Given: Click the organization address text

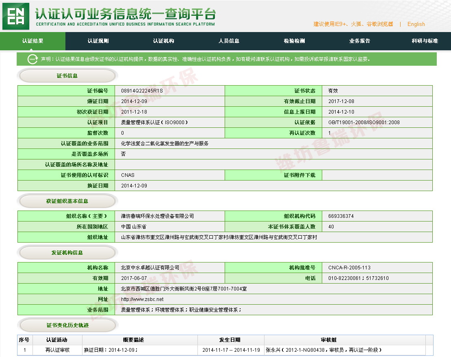Looking at the screenshot, I should tap(219, 237).
